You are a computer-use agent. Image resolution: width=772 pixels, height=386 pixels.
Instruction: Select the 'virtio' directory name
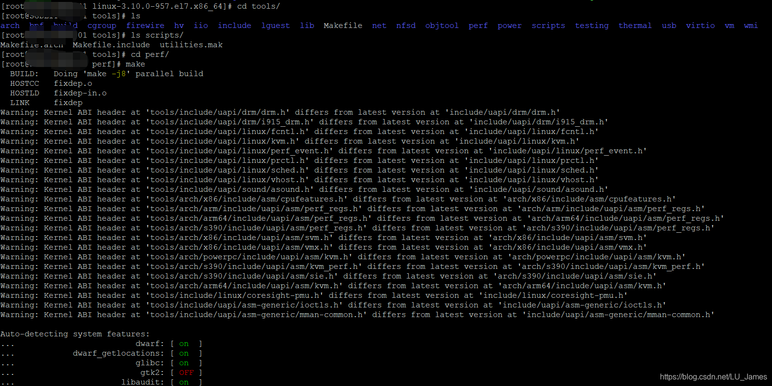701,26
